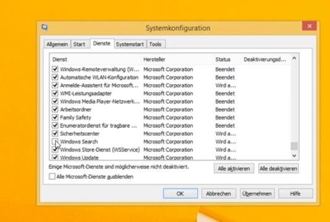The height and width of the screenshot is (222, 330).
Task: Enable the Windows Search checkbox
Action: 55,141
